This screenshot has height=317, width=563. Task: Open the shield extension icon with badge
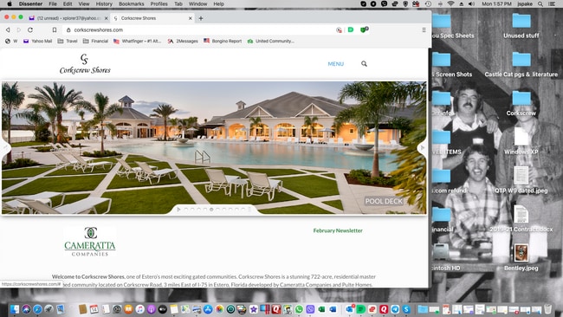[364, 29]
